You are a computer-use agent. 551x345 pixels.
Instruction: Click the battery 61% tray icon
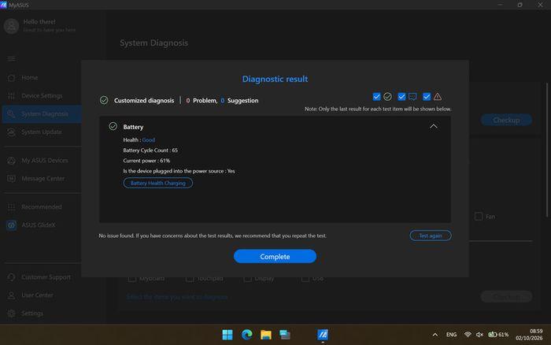[x=498, y=335]
